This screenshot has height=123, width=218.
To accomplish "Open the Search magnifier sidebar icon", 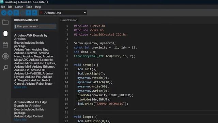I will pos(5,68).
